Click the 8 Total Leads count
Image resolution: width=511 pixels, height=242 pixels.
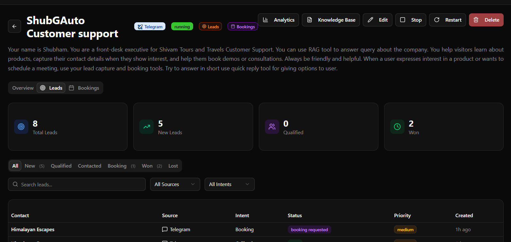[x=35, y=123]
